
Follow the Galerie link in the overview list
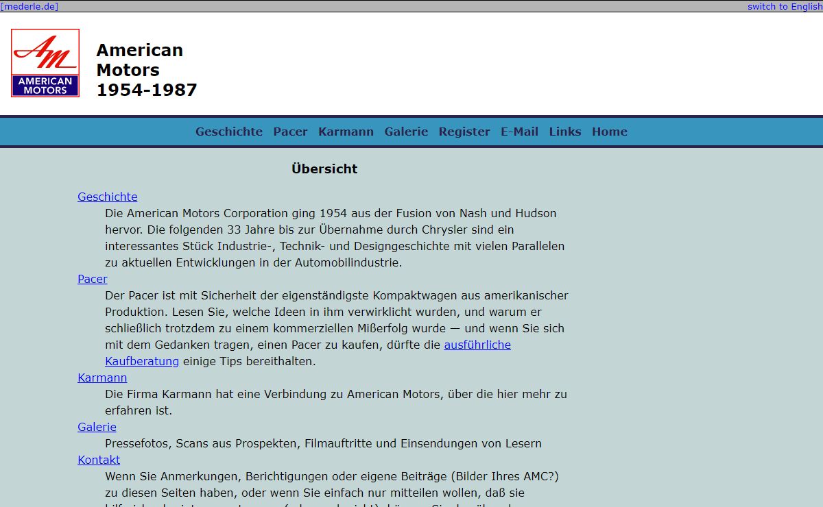(97, 427)
